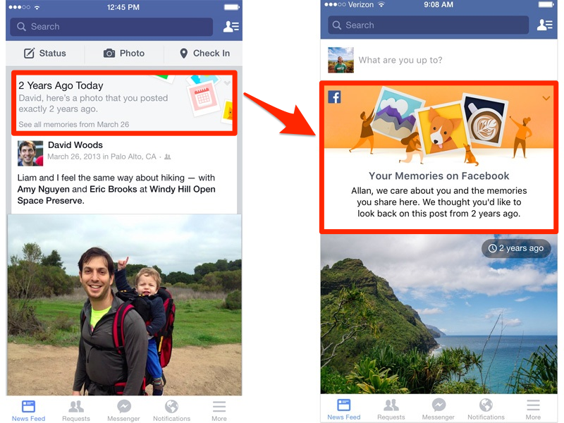Open the coastal cliffs memory photo
The height and width of the screenshot is (423, 564).
(439, 314)
